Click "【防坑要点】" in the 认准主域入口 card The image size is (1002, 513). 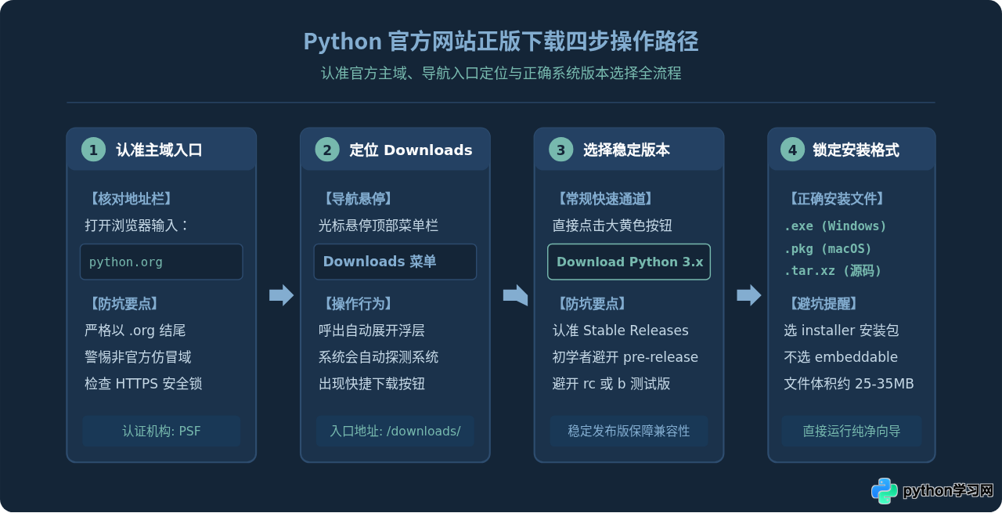click(x=124, y=304)
